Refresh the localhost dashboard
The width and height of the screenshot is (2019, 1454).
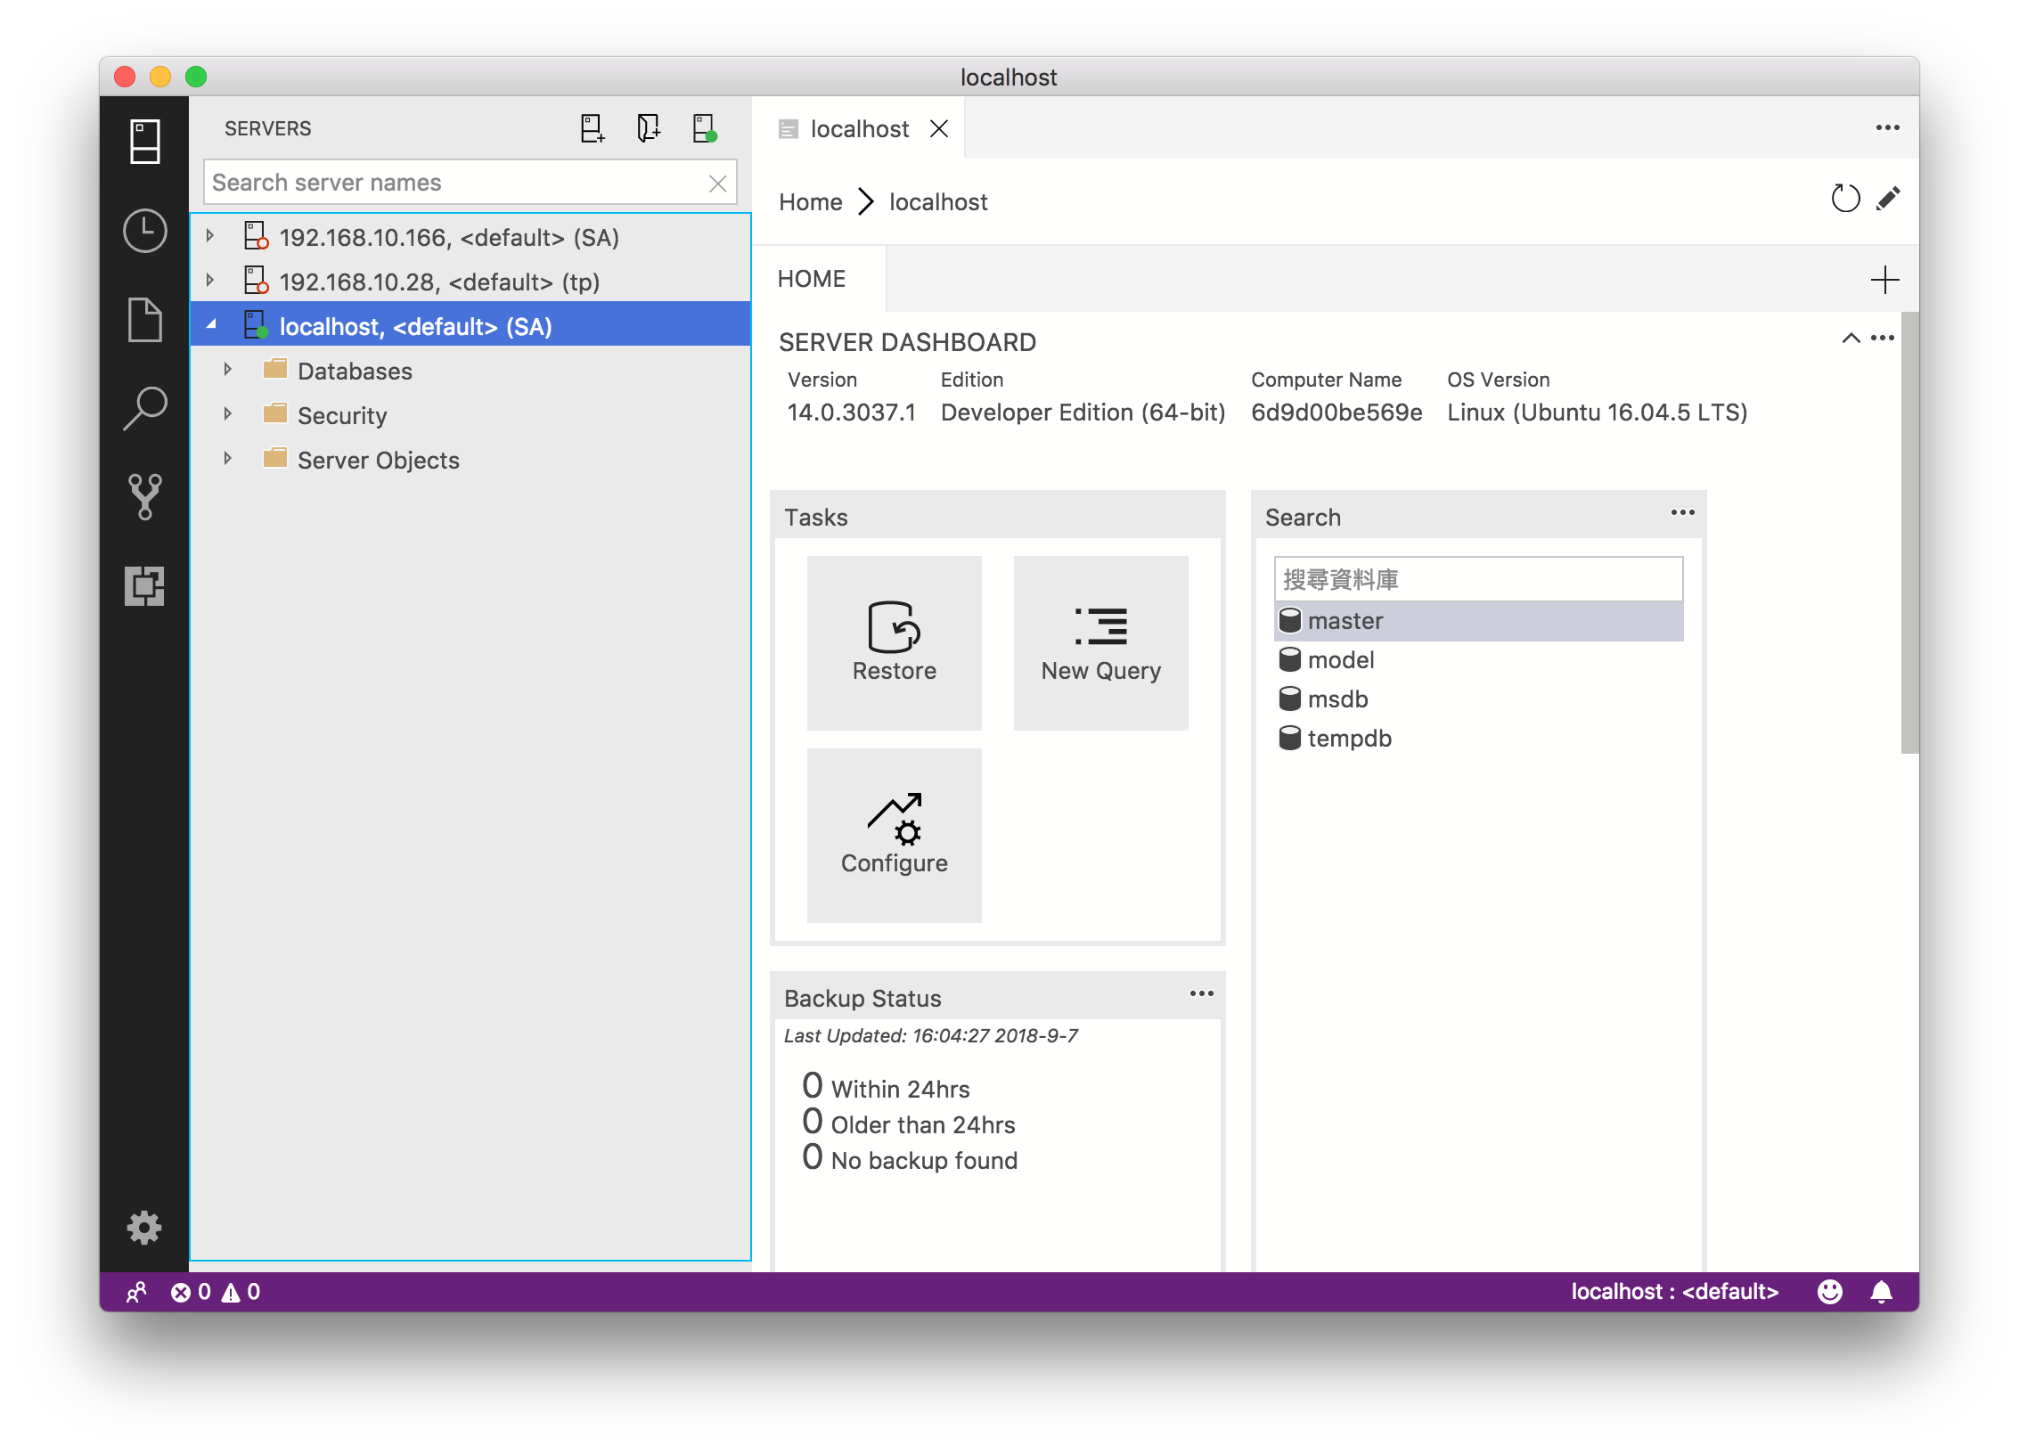click(1845, 199)
